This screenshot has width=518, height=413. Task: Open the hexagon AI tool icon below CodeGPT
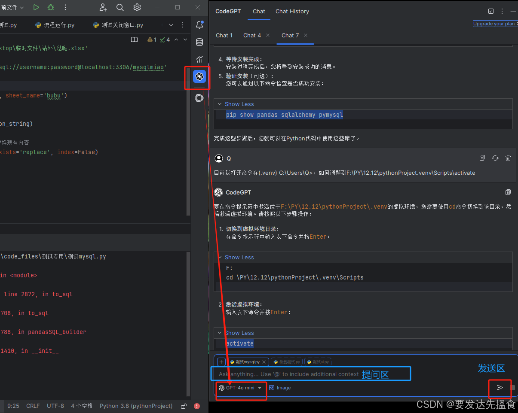[199, 98]
